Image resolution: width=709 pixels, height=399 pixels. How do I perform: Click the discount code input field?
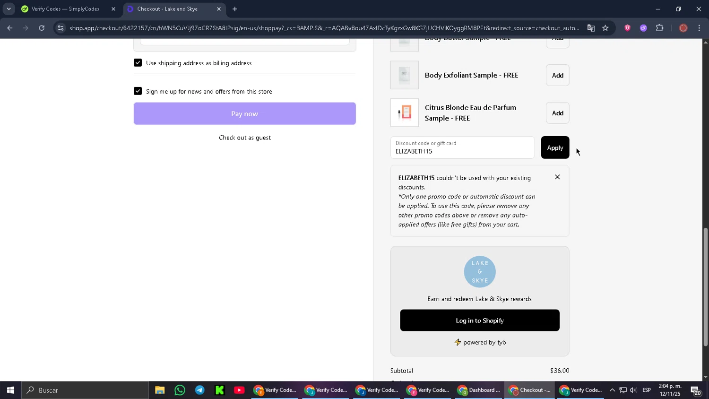click(x=462, y=147)
